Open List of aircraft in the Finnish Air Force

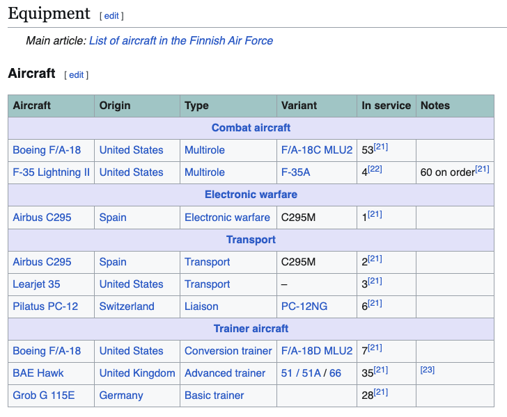(181, 41)
